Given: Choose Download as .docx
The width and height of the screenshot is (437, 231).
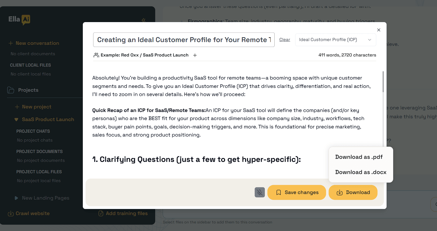Looking at the screenshot, I should 360,172.
